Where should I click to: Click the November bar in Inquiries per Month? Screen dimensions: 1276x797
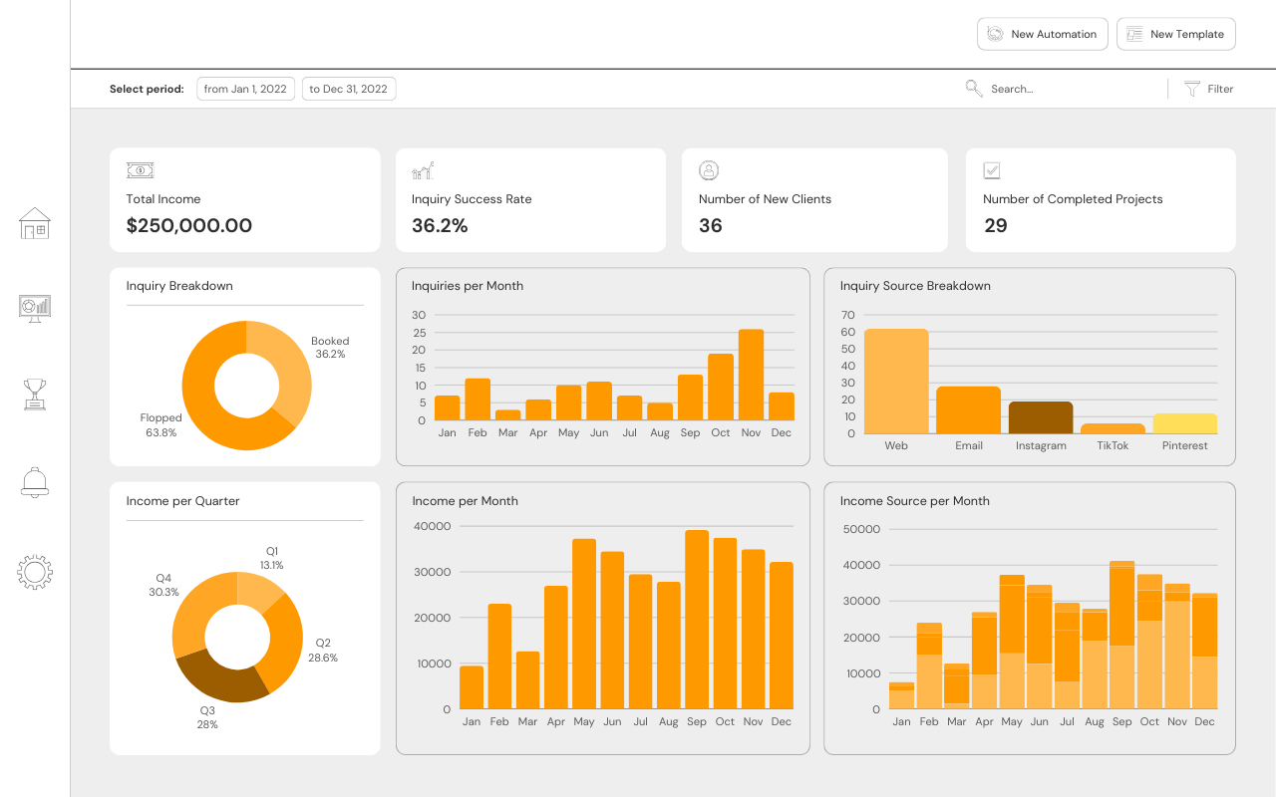click(x=752, y=375)
